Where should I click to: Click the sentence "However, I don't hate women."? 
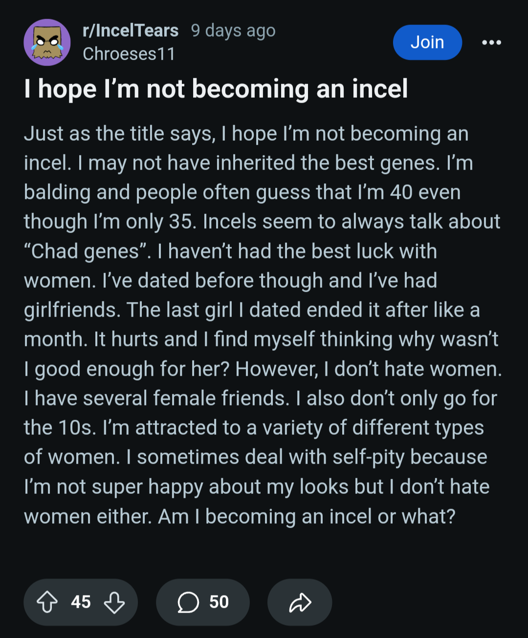tap(369, 369)
